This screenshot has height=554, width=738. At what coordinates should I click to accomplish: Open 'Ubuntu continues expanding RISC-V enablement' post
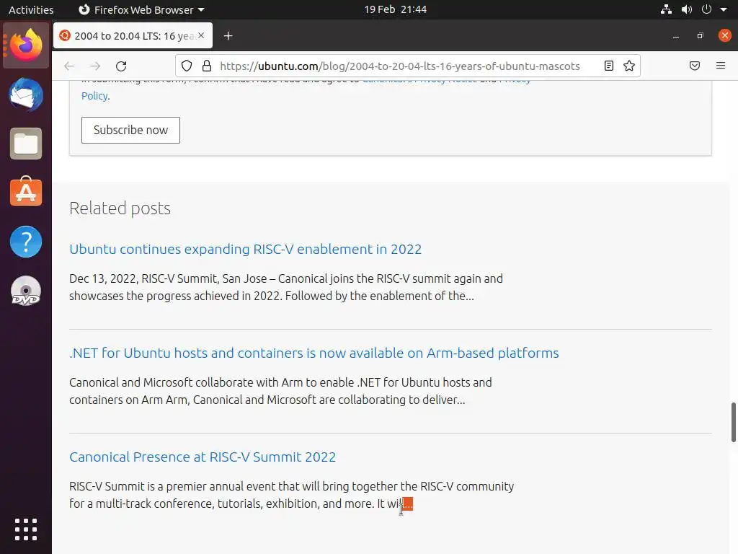pyautogui.click(x=245, y=249)
